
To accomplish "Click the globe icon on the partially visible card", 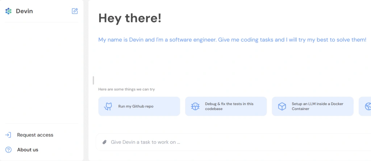I will (x=368, y=106).
